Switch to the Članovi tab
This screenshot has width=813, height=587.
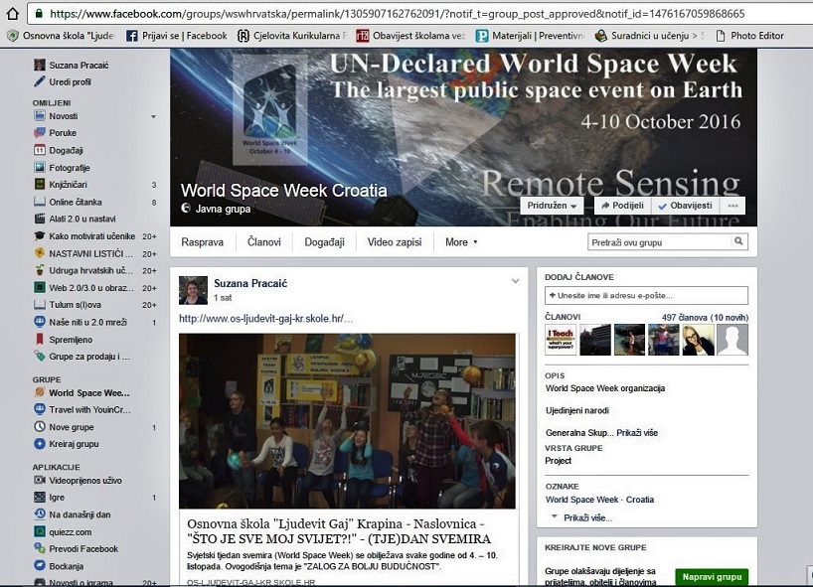(x=264, y=242)
